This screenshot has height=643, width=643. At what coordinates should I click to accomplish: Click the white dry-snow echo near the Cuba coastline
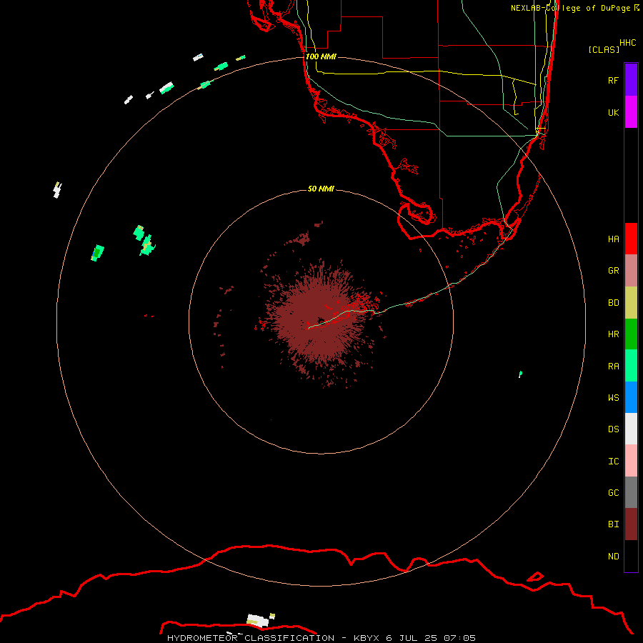tap(257, 620)
